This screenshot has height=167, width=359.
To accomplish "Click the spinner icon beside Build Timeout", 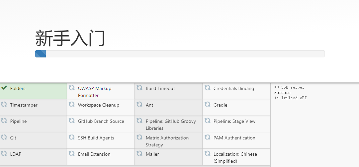I will click(139, 88).
